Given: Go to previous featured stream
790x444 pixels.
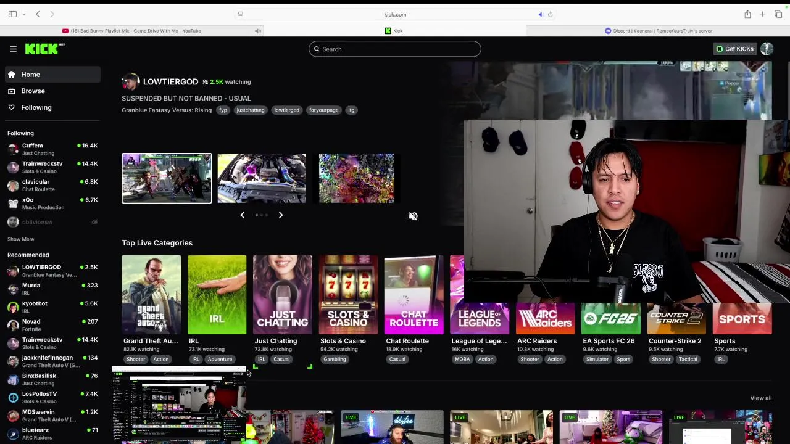Looking at the screenshot, I should 242,215.
